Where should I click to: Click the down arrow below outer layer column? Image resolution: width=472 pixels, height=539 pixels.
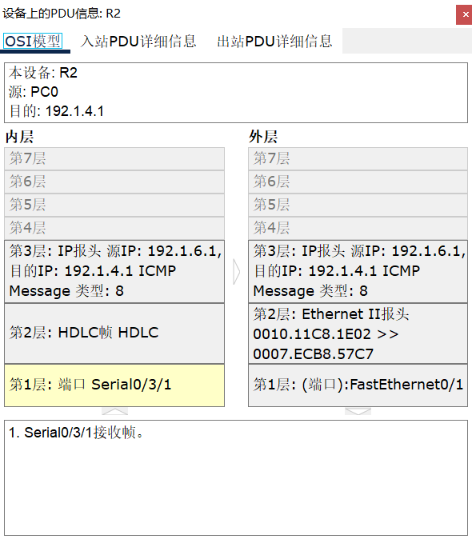click(x=358, y=411)
